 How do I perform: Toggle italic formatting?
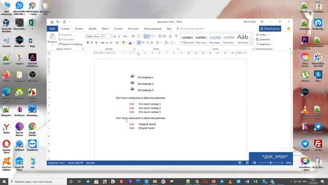pyautogui.click(x=92, y=43)
